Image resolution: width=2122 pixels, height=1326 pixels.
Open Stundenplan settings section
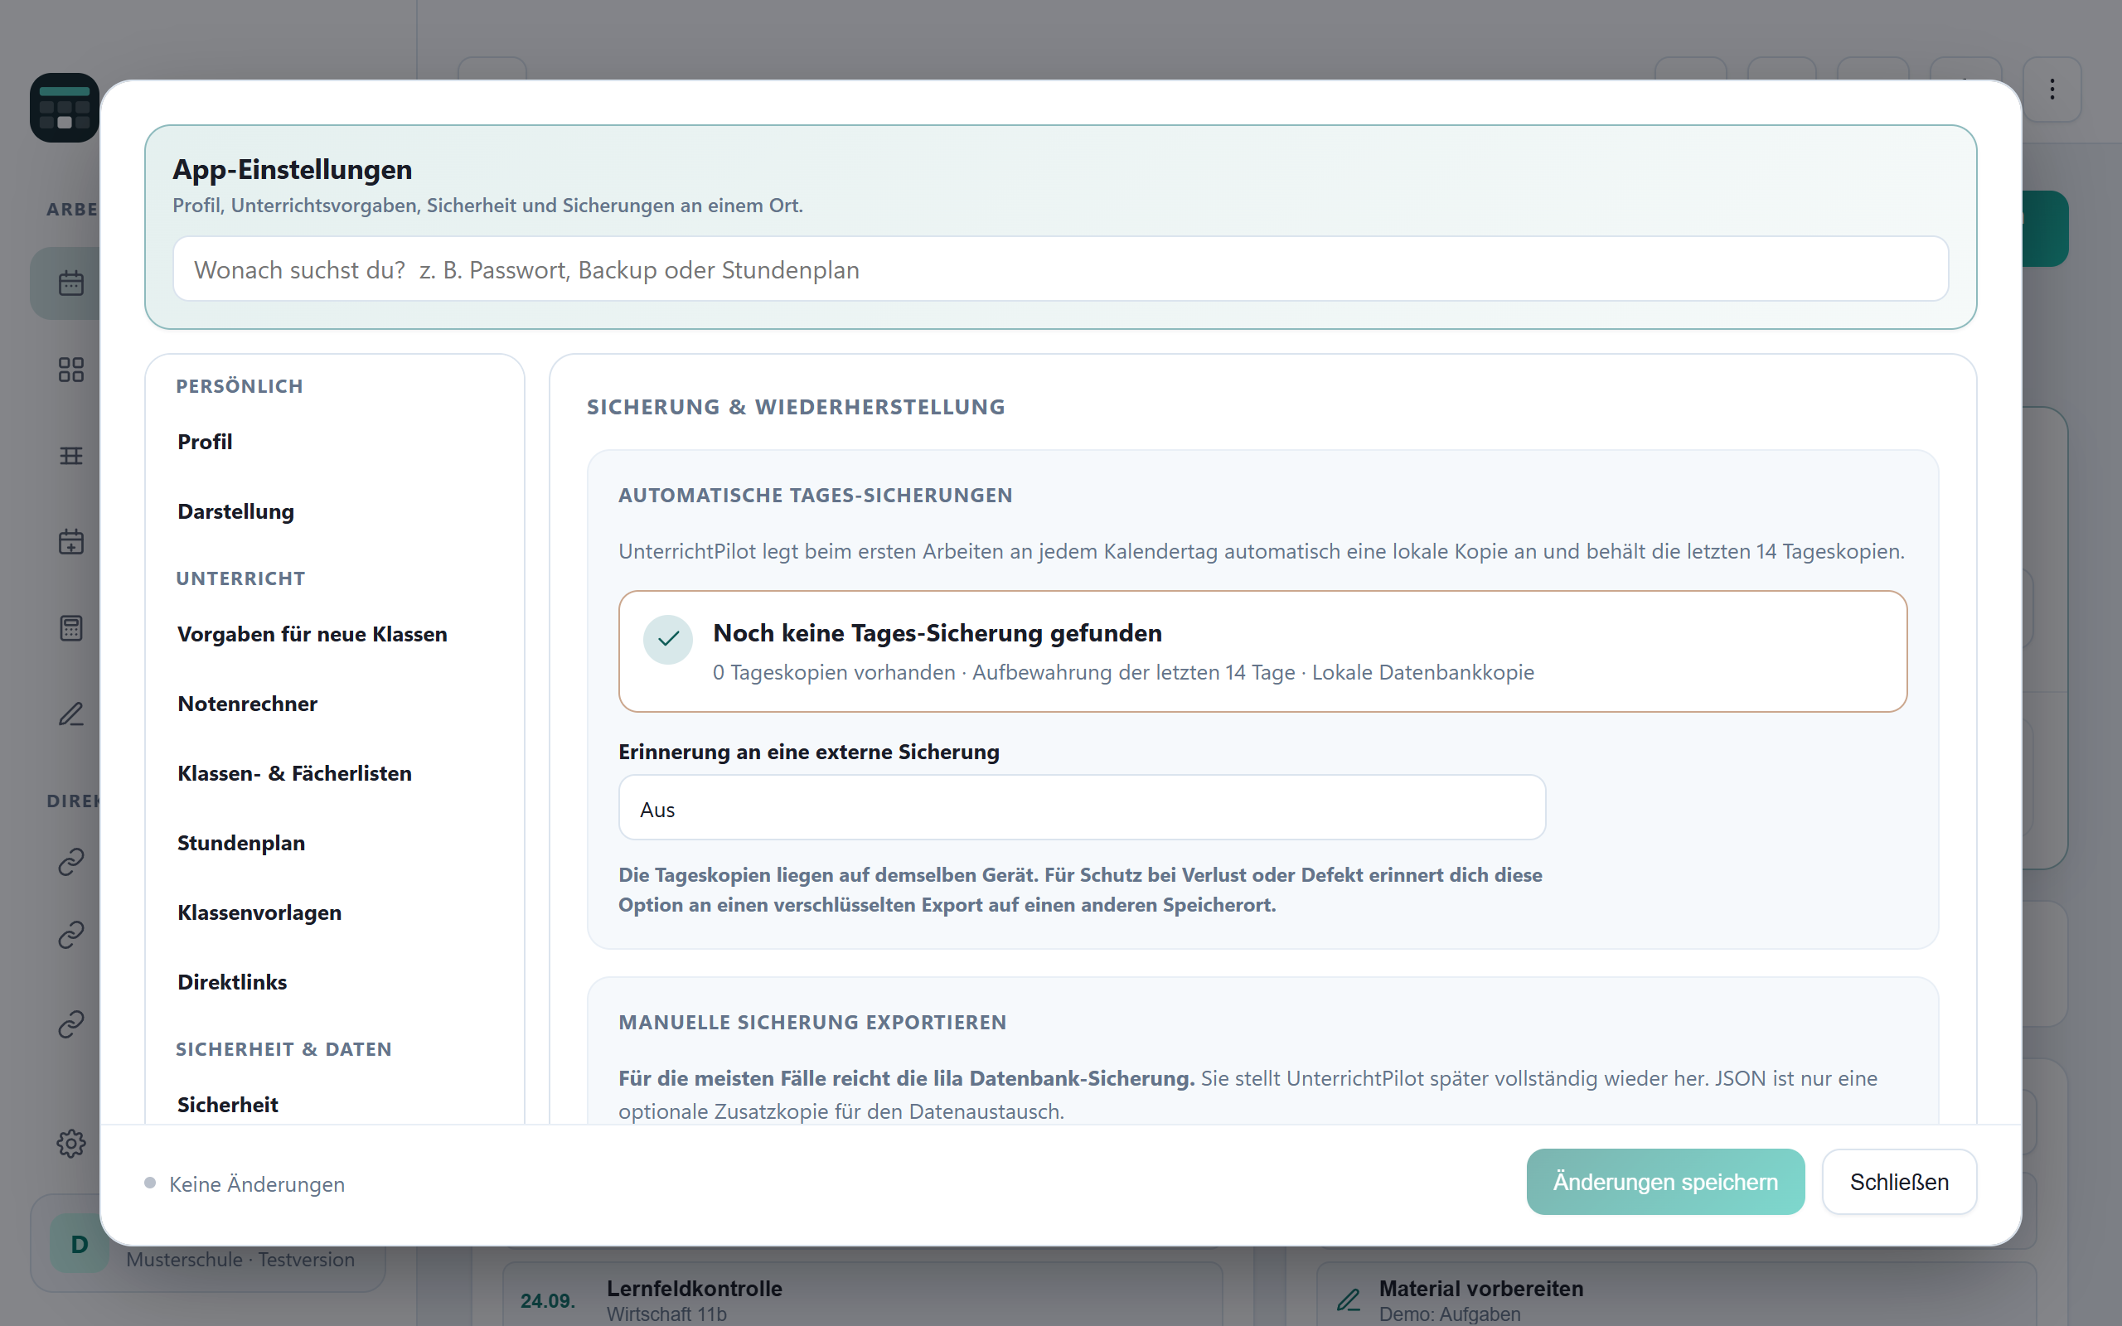(241, 843)
